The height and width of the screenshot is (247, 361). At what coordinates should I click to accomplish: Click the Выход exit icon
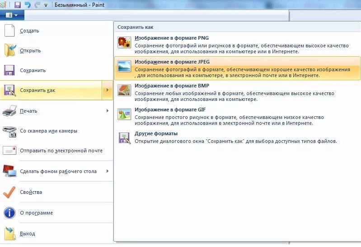[x=10, y=233]
